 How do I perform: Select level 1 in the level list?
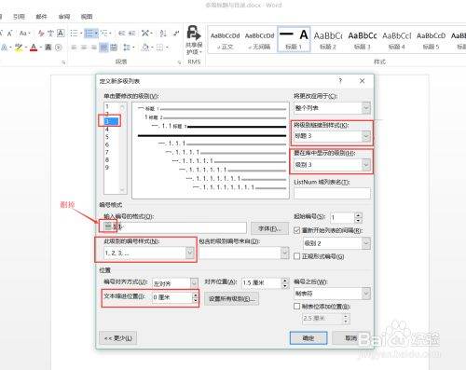coord(107,106)
